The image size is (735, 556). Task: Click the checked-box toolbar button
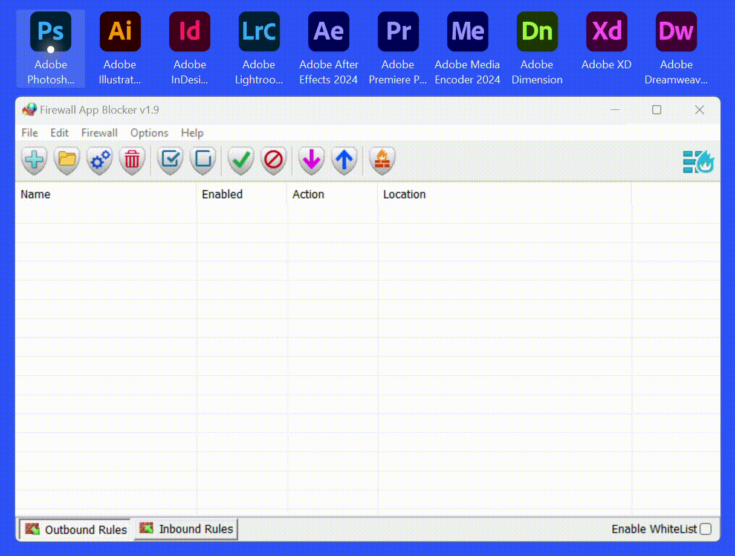170,161
